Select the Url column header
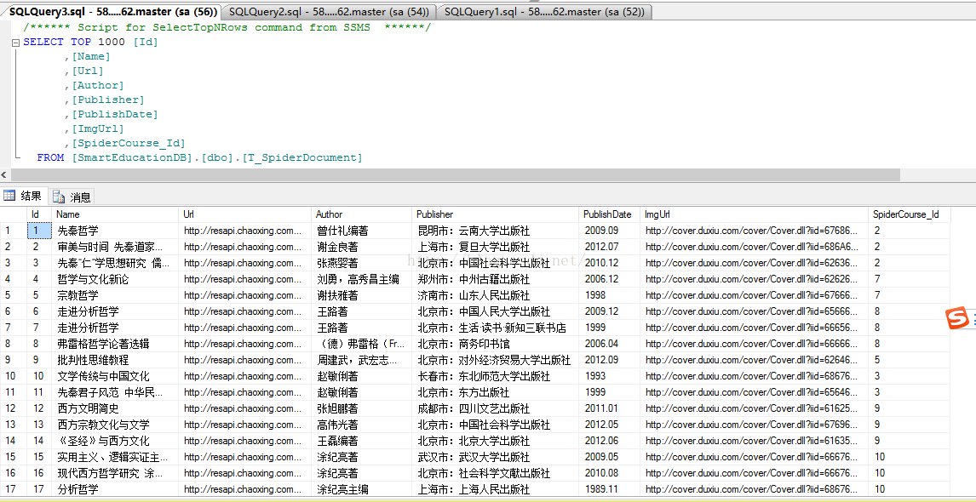Viewport: 976px width, 502px height. 244,214
